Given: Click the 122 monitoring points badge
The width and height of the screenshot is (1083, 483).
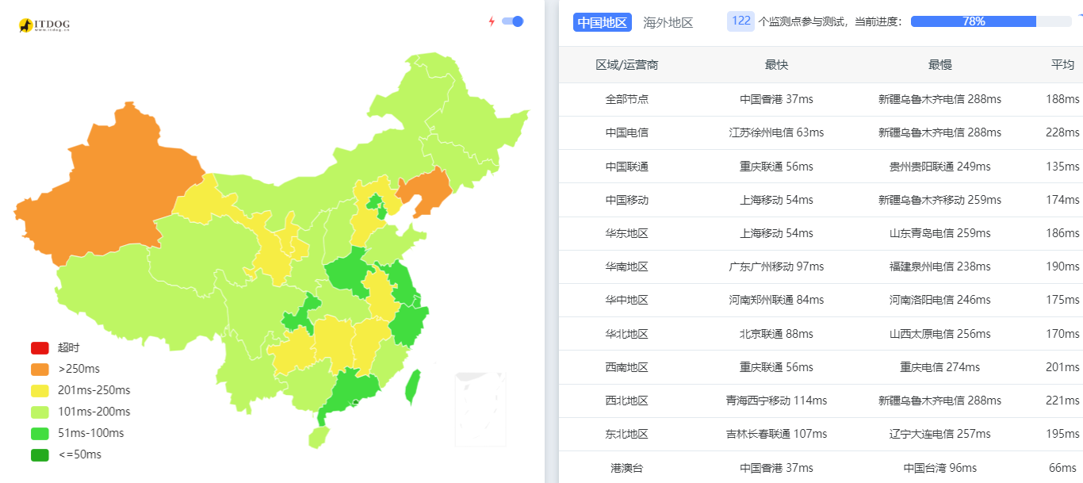Looking at the screenshot, I should tap(740, 21).
